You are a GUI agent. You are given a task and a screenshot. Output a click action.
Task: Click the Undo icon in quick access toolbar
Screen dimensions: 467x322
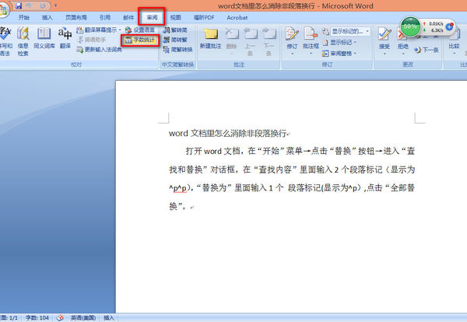click(x=29, y=5)
